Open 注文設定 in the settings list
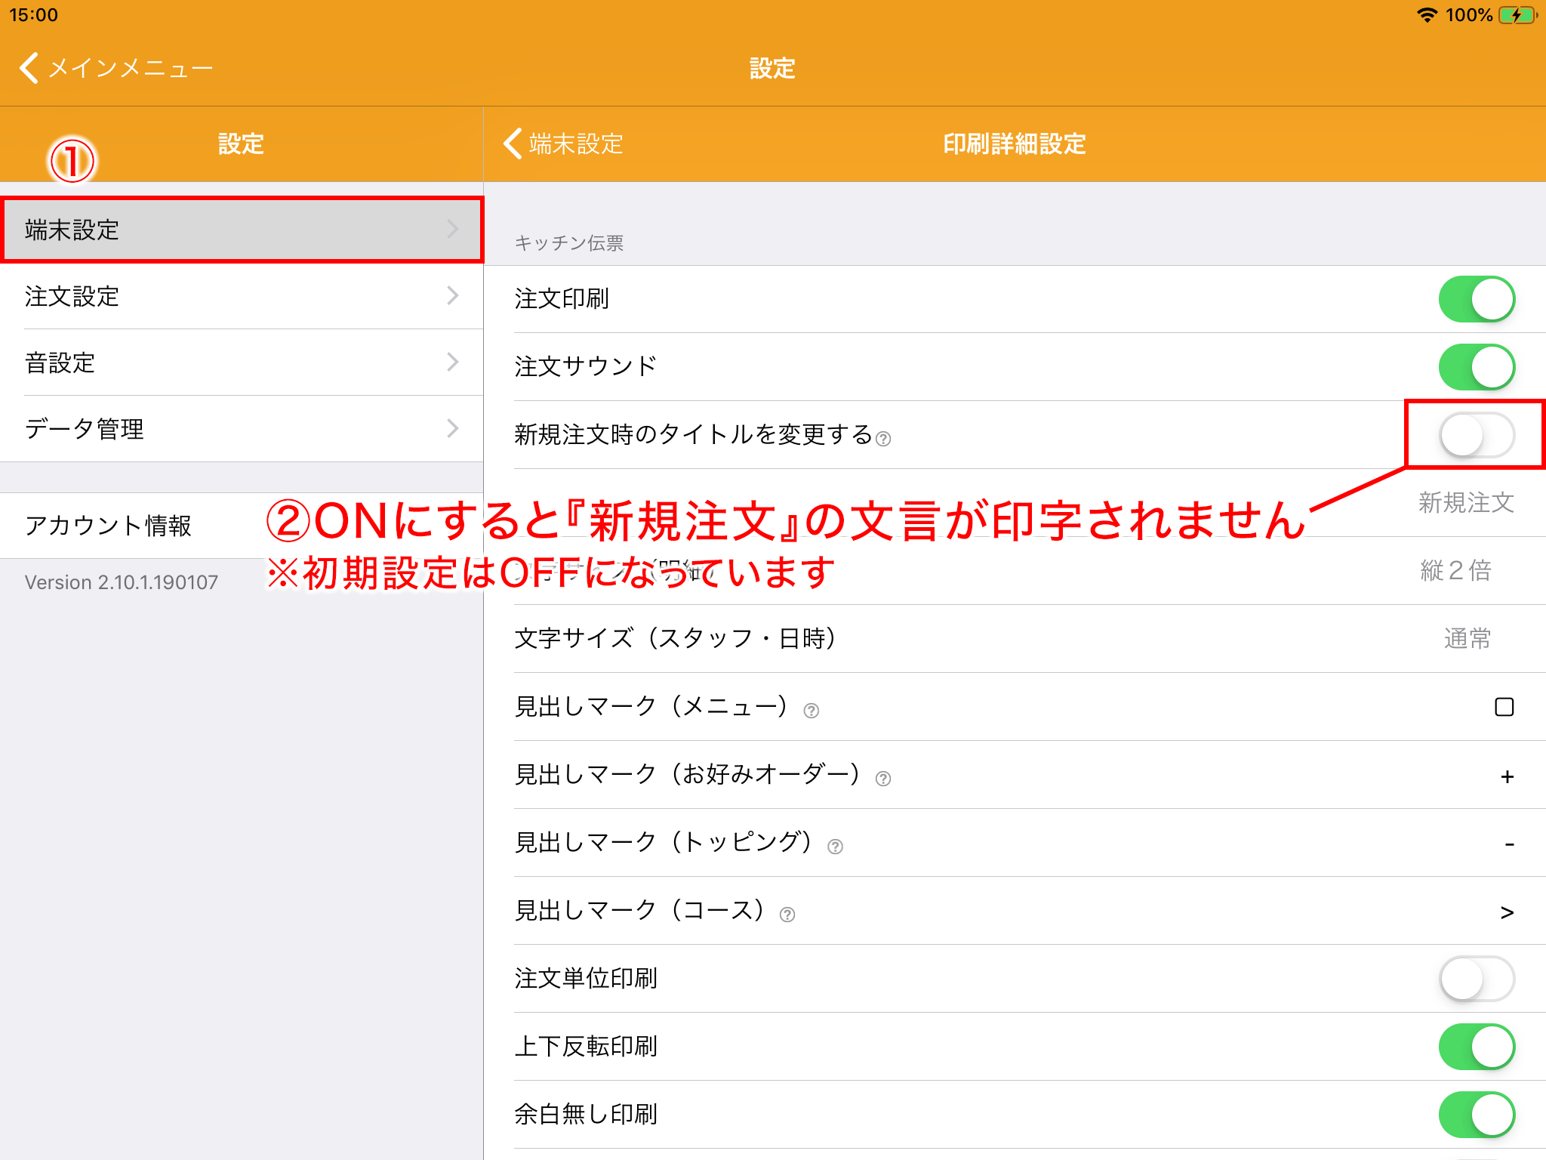Screen dimensions: 1546x1160 [242, 296]
